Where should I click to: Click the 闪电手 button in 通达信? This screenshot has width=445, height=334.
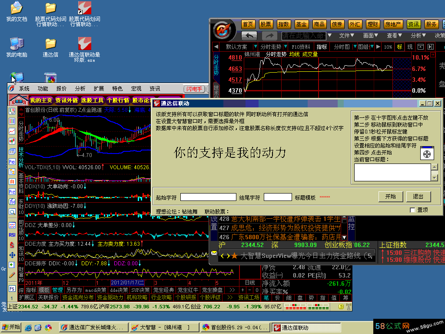click(194, 89)
